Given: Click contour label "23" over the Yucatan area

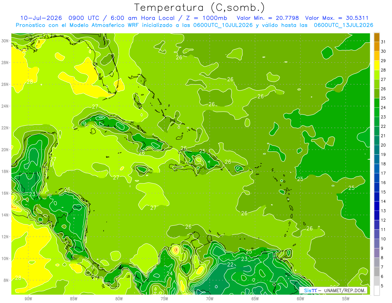Looking at the screenshot, I should [x=32, y=194].
